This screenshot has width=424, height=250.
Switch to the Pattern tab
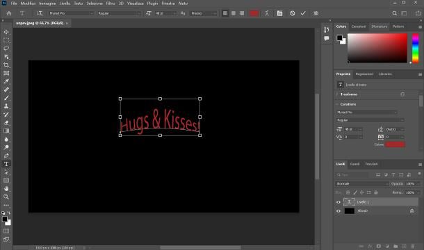(x=398, y=26)
